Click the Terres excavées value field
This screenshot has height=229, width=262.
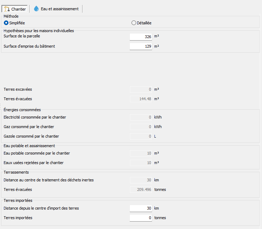click(x=141, y=90)
